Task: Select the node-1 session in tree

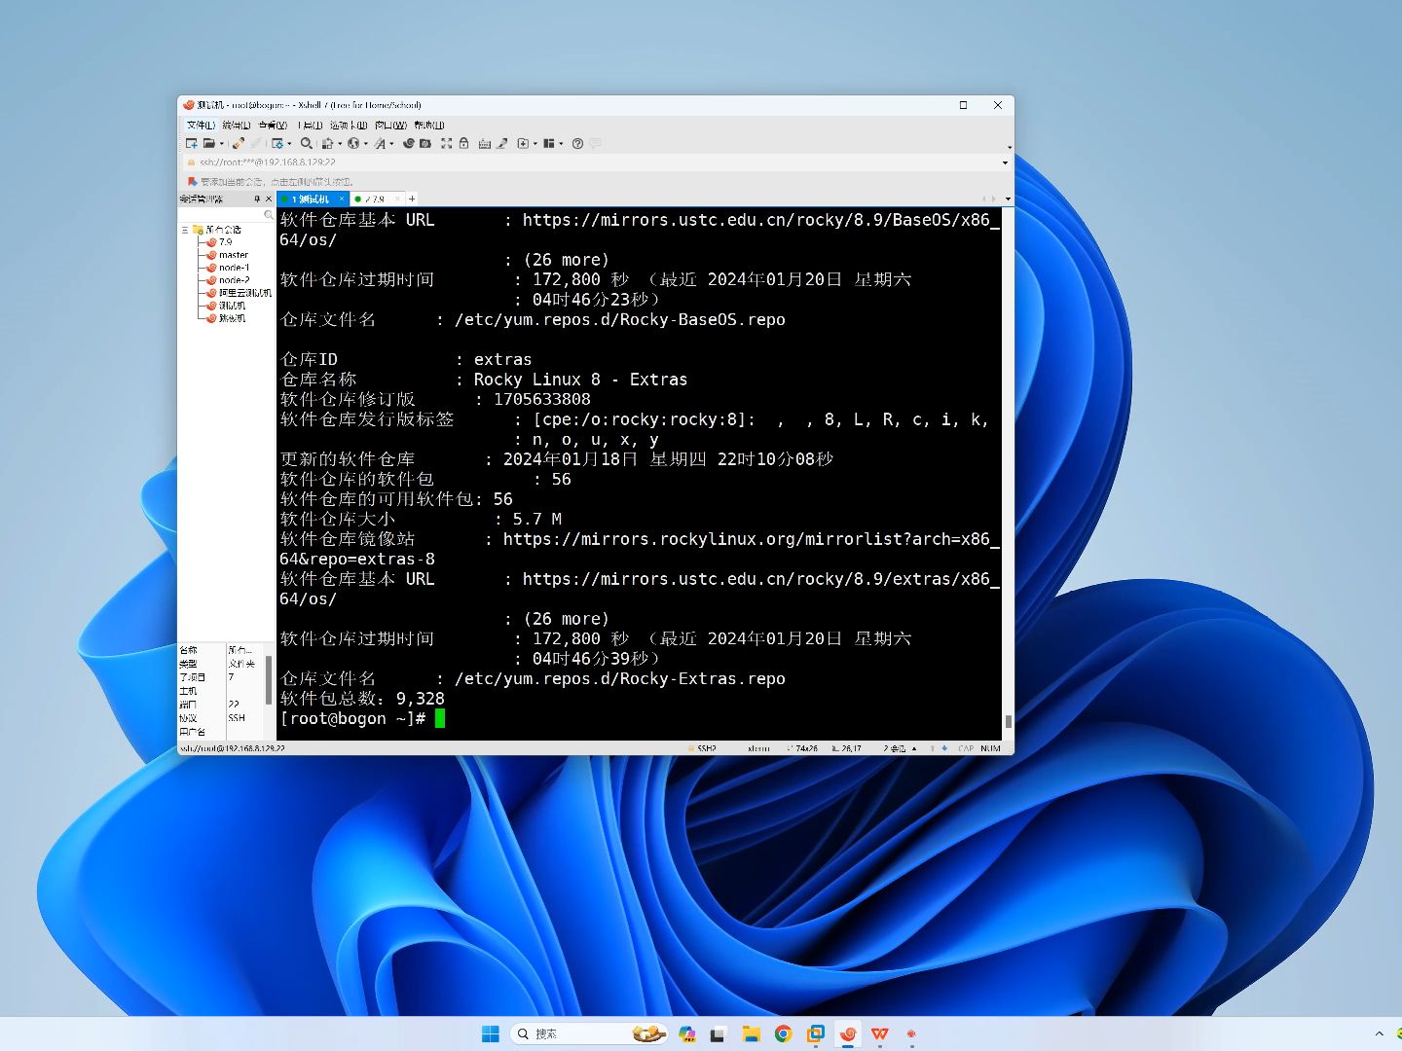Action: click(x=234, y=268)
